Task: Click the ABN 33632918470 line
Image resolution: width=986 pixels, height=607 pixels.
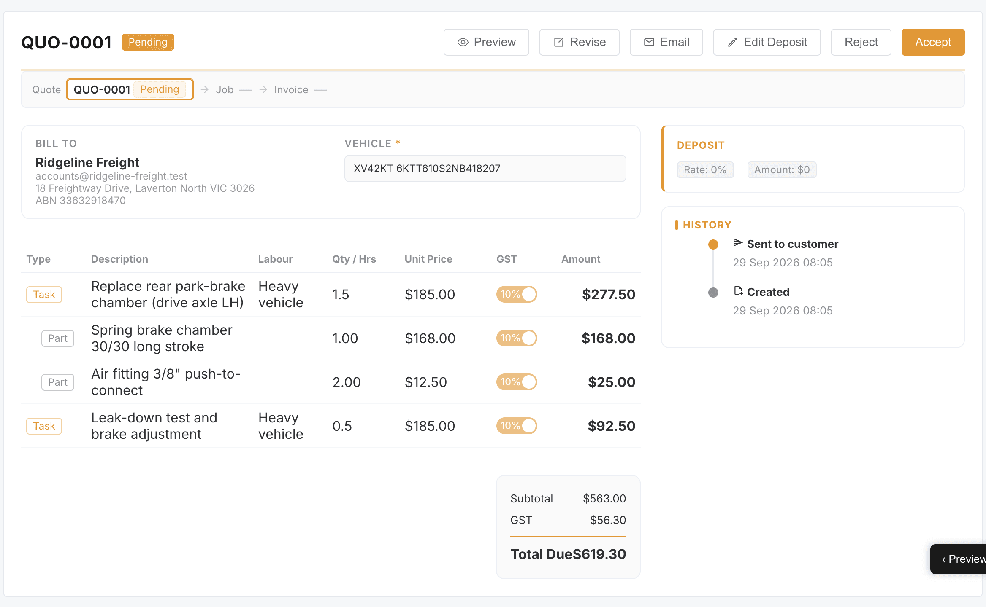Action: tap(81, 200)
